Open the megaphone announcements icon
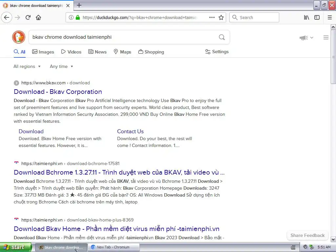The image size is (336, 252). [304, 38]
